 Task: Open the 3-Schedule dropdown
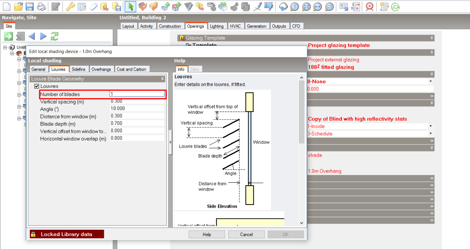tap(431, 134)
